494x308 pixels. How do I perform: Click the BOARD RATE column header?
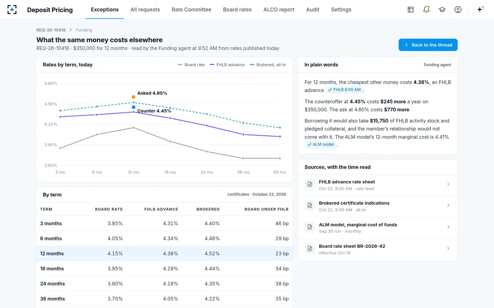109,209
